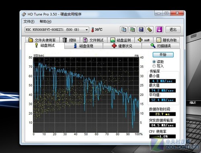
Task: Switch to the 文件夹使用率 tab
Action: [x=42, y=40]
